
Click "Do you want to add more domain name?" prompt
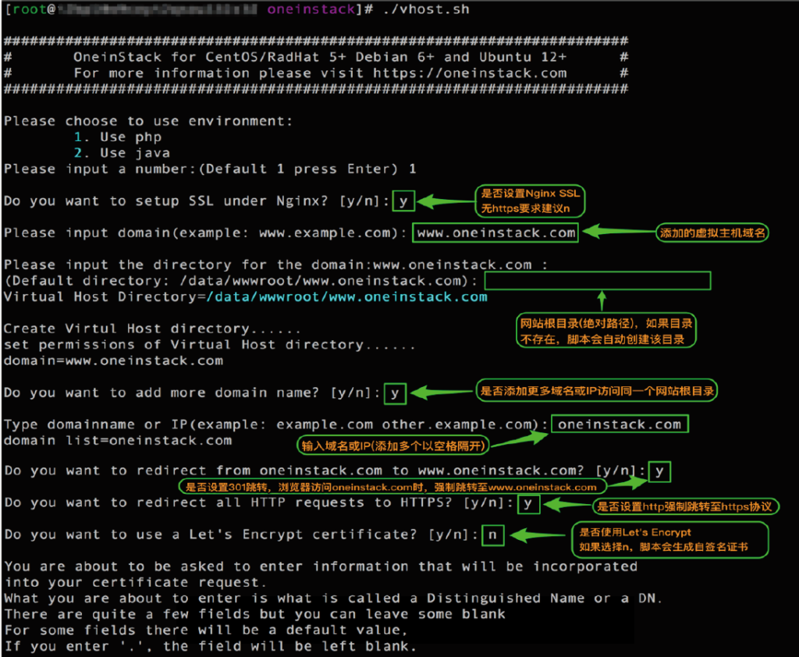point(192,393)
